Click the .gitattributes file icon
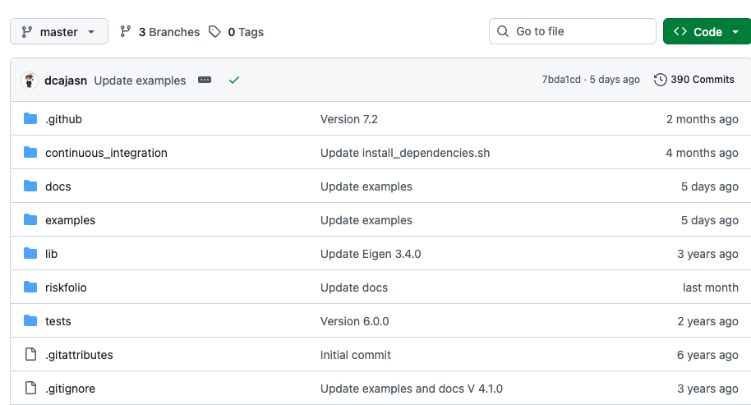This screenshot has height=405, width=751. [x=30, y=354]
